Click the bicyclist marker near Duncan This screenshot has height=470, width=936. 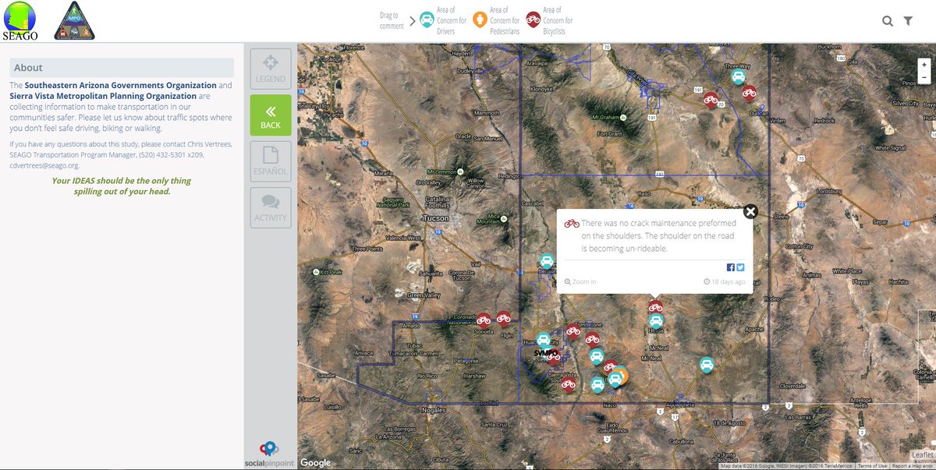coord(750,94)
